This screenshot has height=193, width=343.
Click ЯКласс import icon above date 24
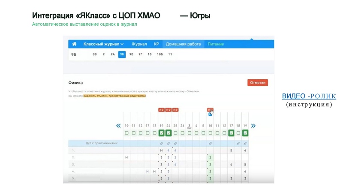click(x=168, y=110)
